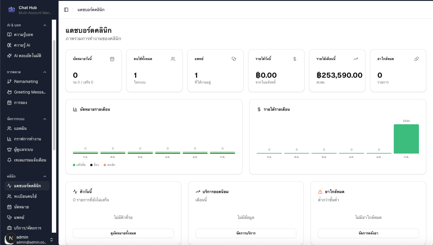Click the ดูนัดหมายทั้งหมด button
The image size is (433, 245).
[123, 233]
